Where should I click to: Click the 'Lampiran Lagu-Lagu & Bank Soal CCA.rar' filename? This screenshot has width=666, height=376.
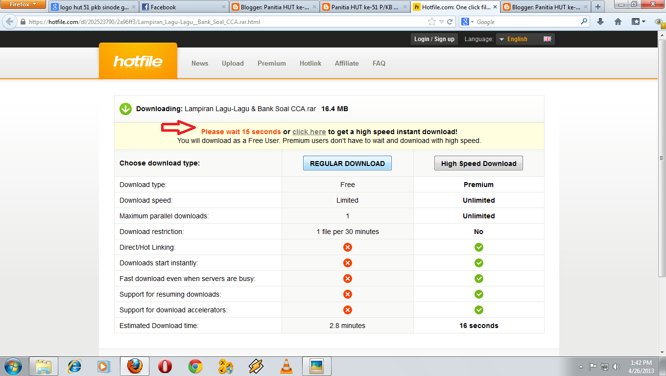pyautogui.click(x=250, y=109)
